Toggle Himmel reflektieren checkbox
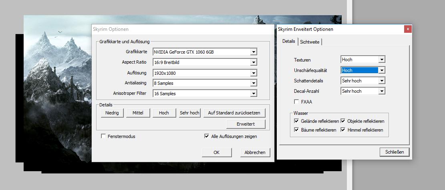The height and width of the screenshot is (190, 445). 343,130
